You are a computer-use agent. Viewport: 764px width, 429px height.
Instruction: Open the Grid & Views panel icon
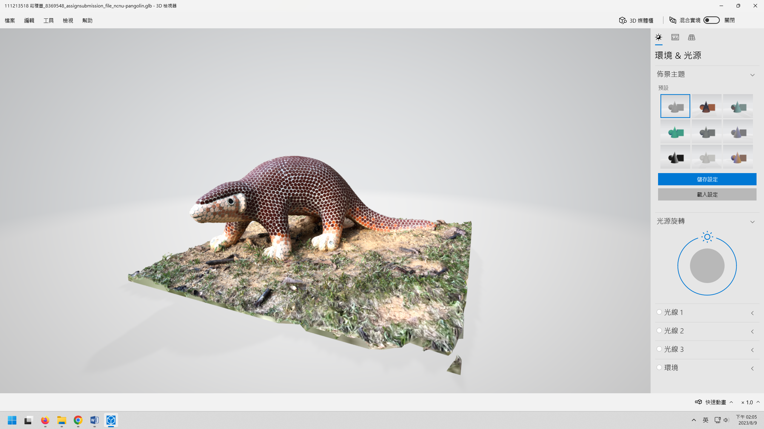coord(691,37)
